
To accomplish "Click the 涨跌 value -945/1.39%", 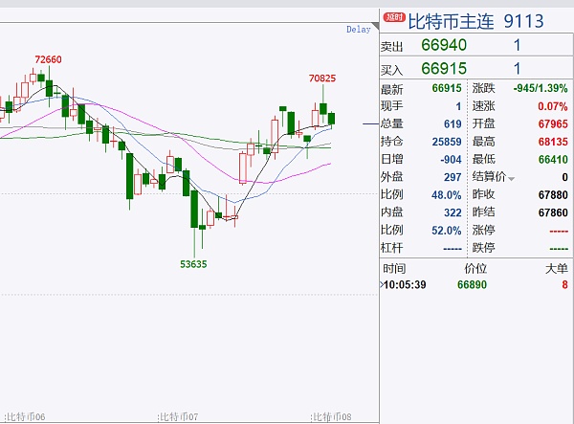I will (x=541, y=89).
